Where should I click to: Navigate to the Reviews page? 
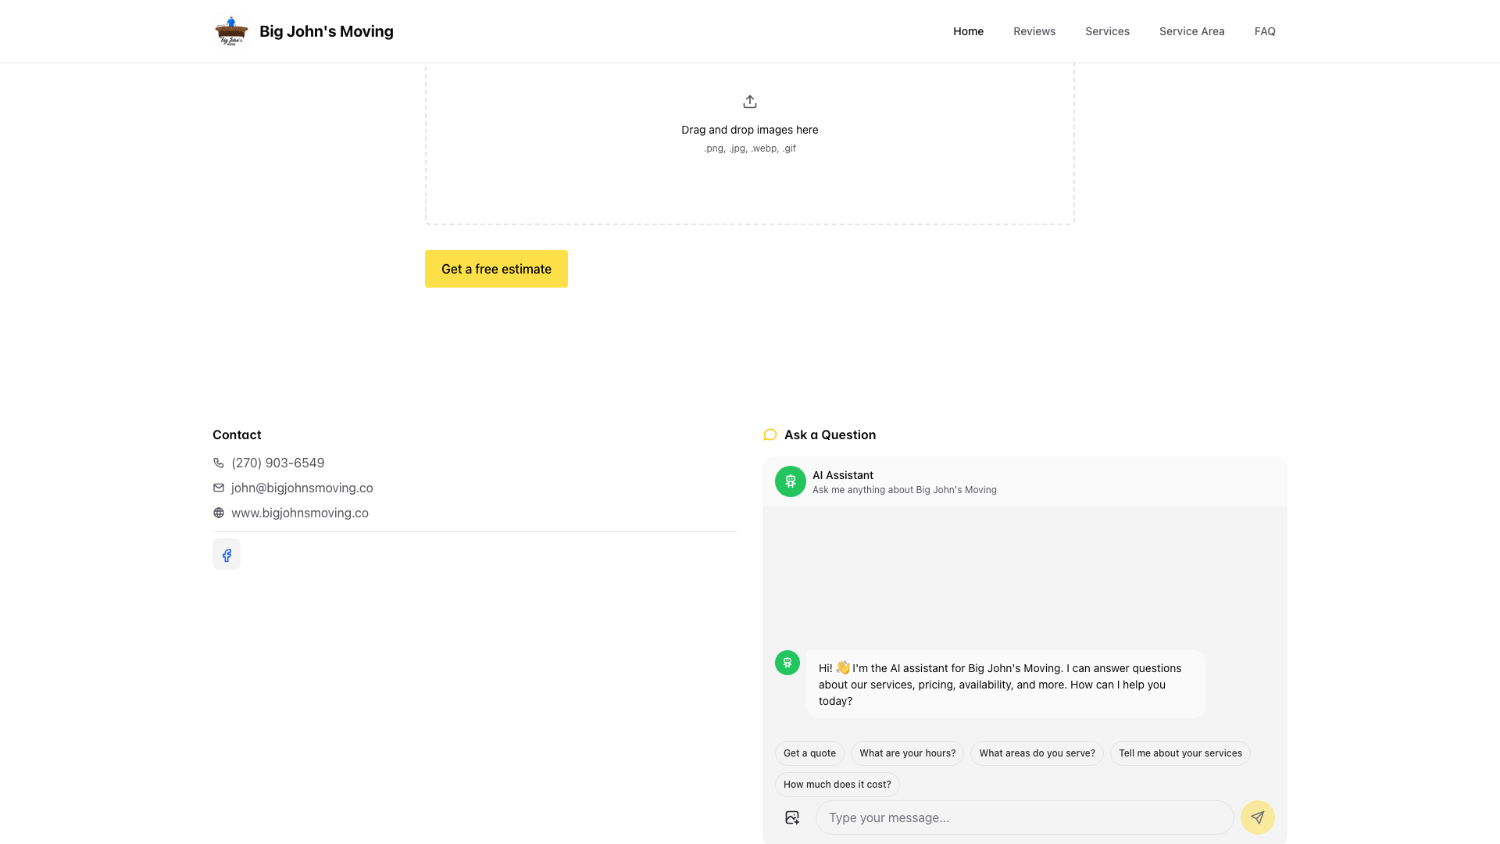point(1034,31)
